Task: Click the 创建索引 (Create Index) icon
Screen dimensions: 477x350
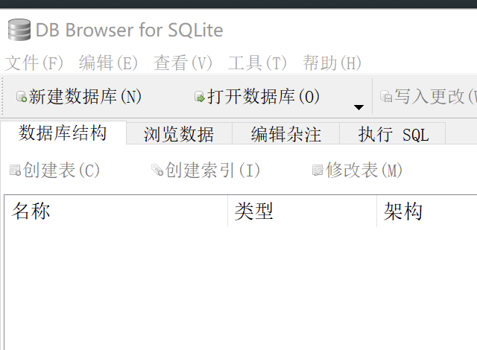Action: 157,171
